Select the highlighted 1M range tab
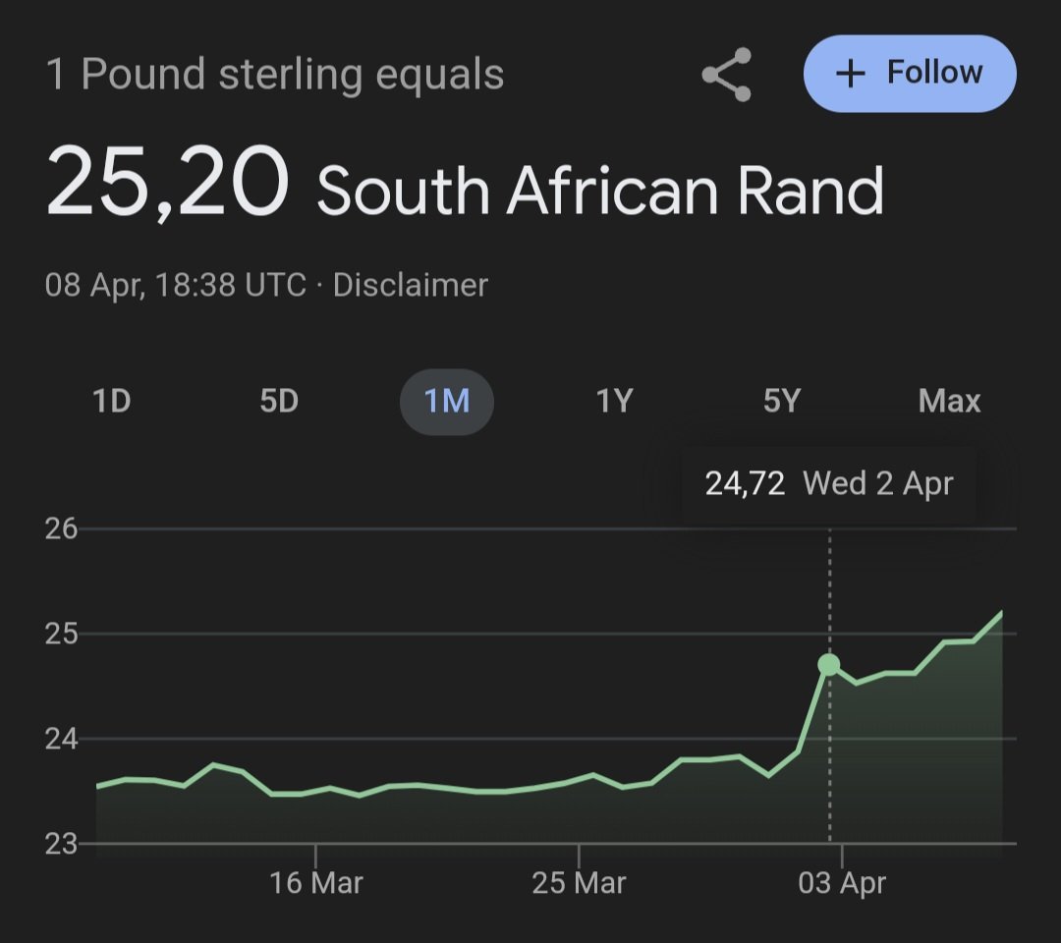The width and height of the screenshot is (1061, 943). coord(447,402)
